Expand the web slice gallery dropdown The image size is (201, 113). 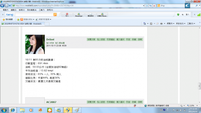(51, 19)
